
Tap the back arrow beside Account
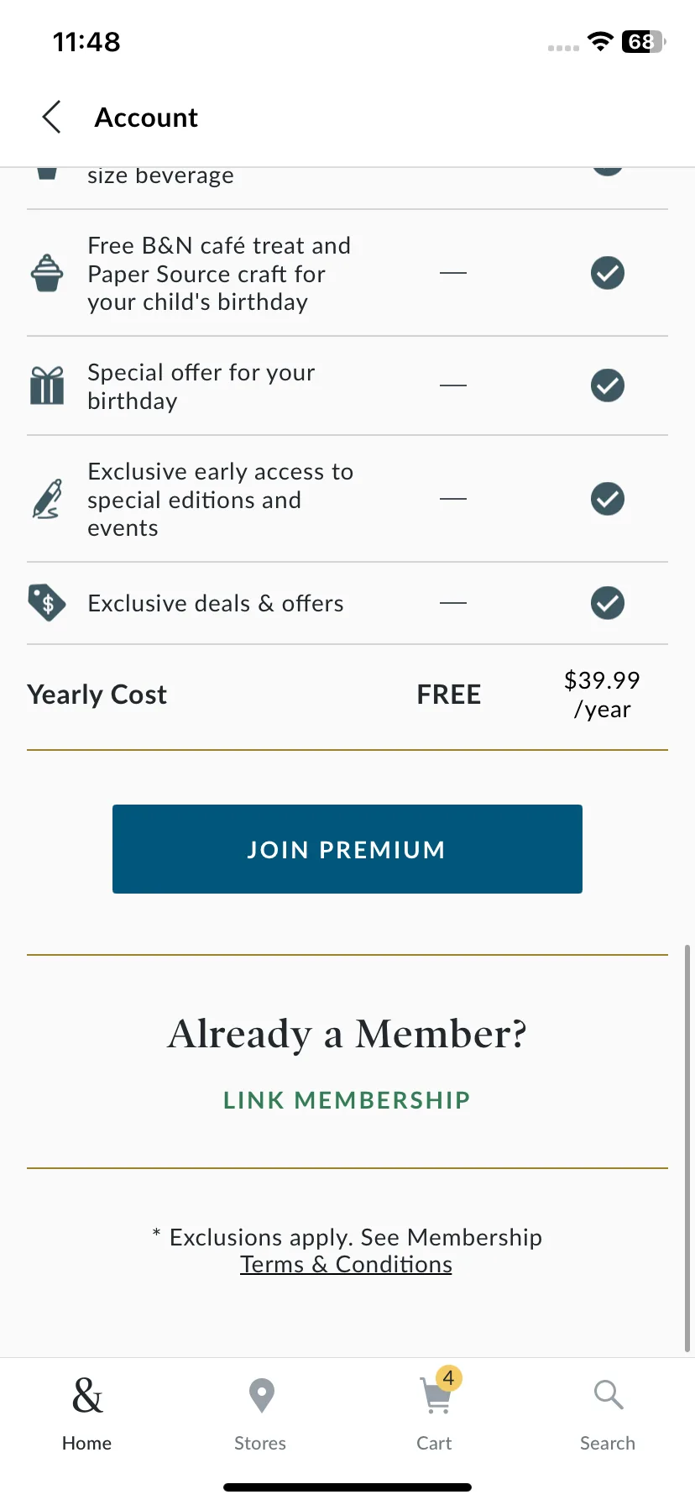[52, 117]
